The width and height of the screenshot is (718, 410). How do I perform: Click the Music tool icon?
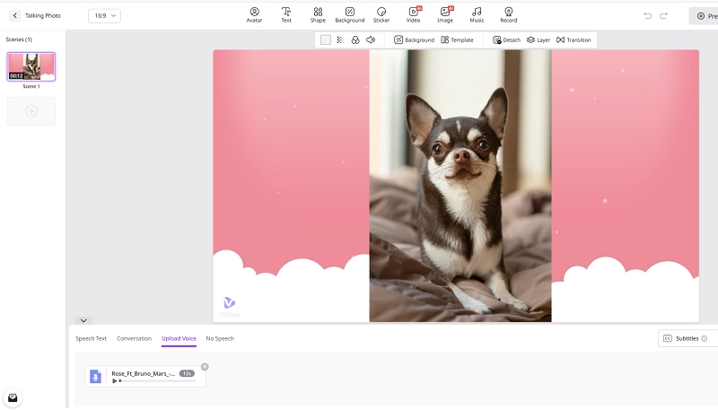pos(477,14)
